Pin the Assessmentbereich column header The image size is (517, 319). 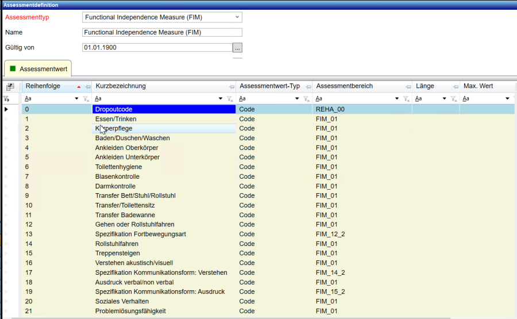click(408, 87)
